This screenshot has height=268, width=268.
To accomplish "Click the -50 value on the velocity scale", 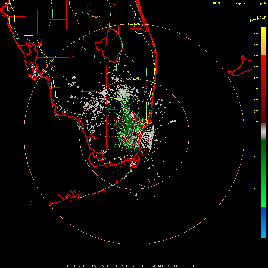I will [x=255, y=189].
